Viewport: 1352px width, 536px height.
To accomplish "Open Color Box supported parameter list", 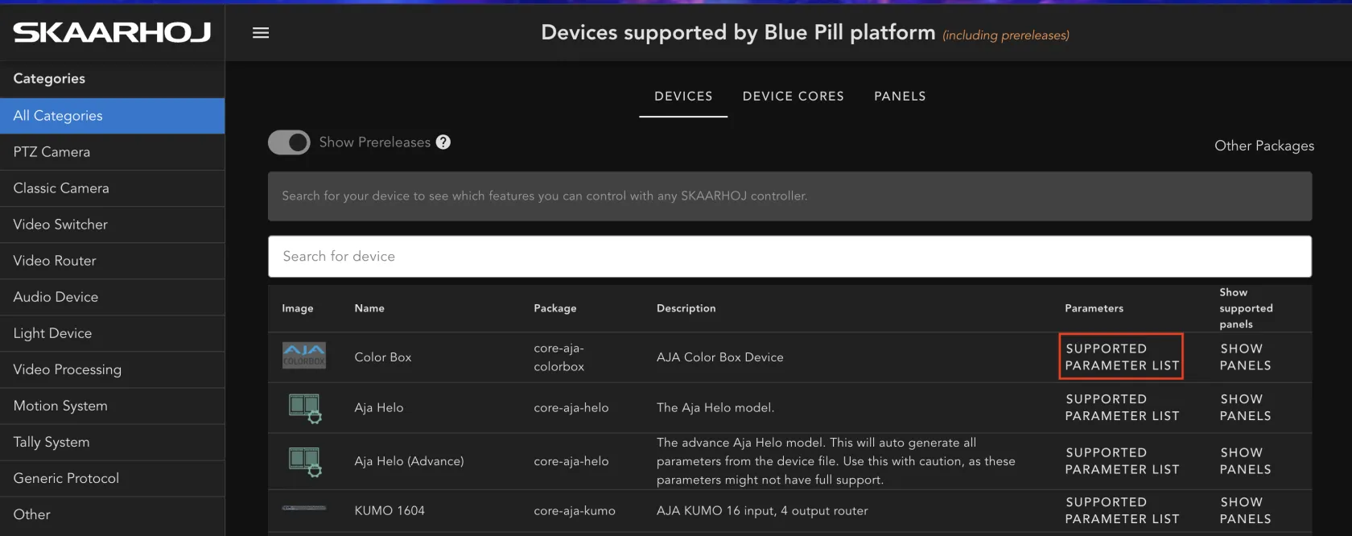I will (x=1122, y=357).
